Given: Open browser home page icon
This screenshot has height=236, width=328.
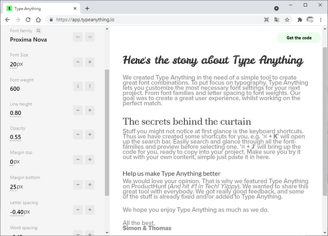Looking at the screenshot, I should (38, 19).
